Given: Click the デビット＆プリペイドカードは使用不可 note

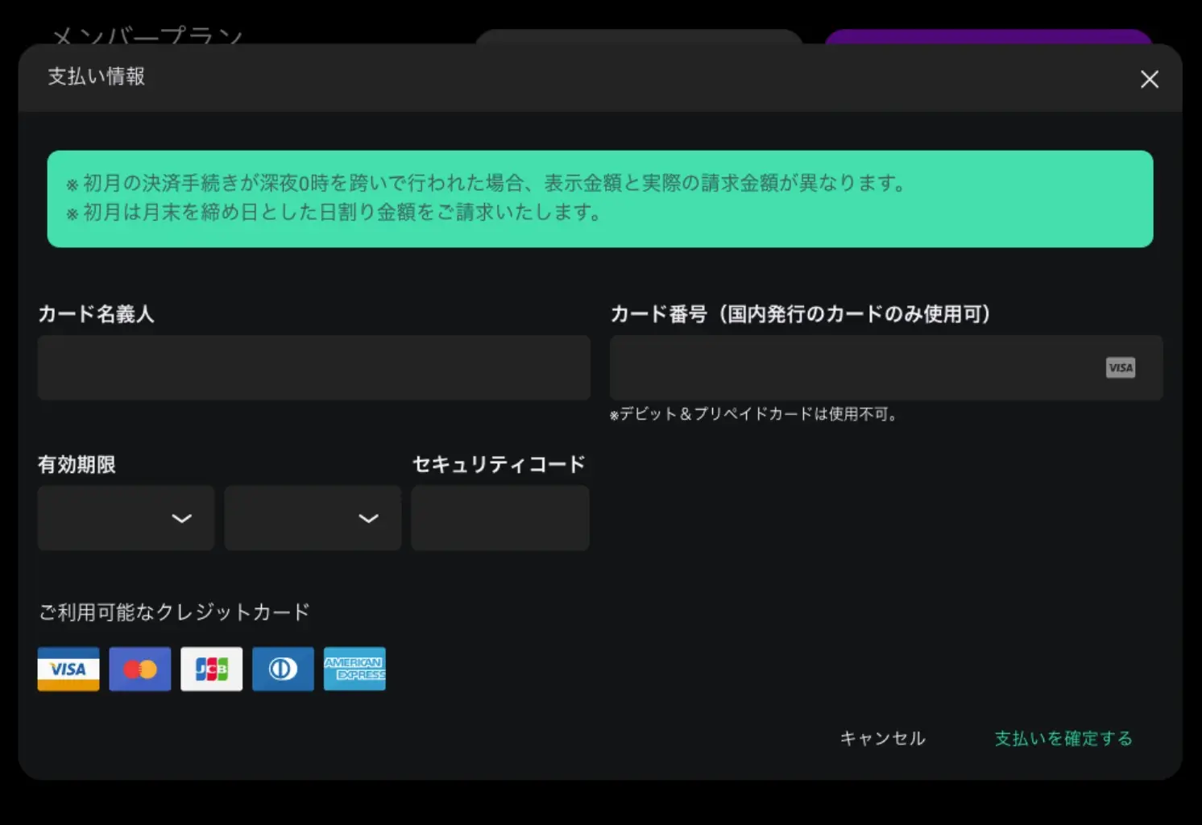Looking at the screenshot, I should (754, 414).
